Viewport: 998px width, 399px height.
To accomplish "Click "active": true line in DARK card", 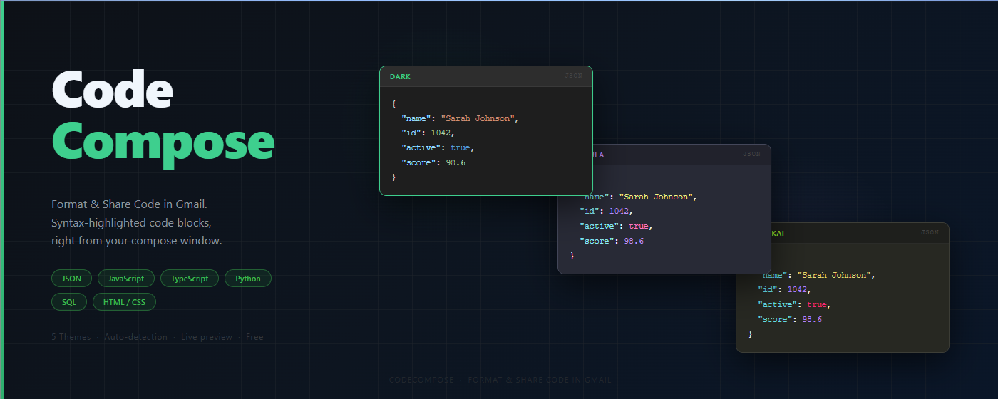I will tap(438, 147).
